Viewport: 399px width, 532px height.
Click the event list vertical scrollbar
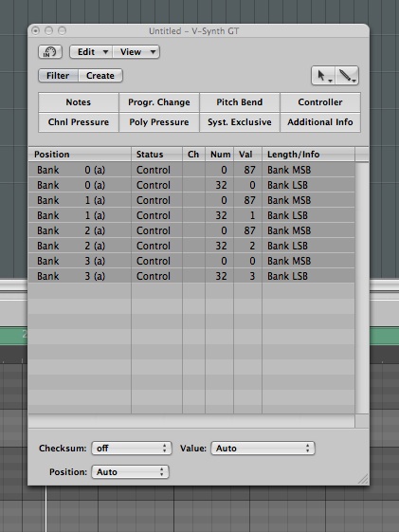tap(362, 287)
